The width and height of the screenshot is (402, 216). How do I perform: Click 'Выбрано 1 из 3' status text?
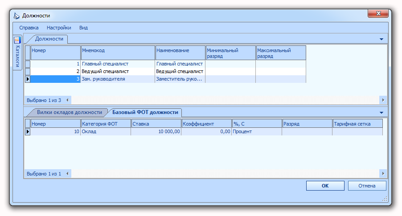tap(44, 100)
